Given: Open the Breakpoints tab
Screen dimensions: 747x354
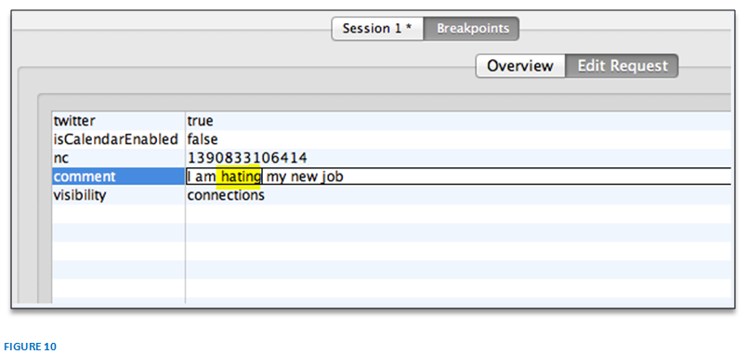Looking at the screenshot, I should tap(472, 29).
